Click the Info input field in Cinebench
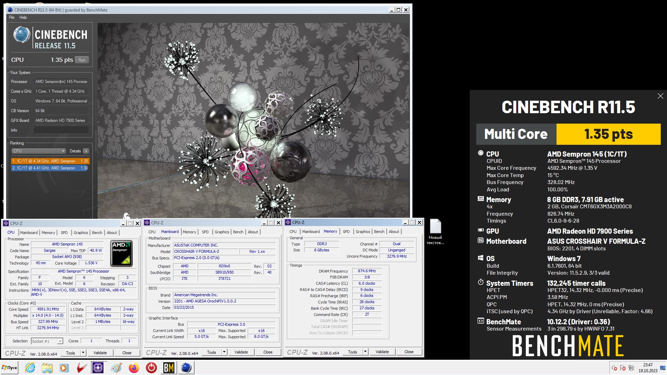 (61, 130)
